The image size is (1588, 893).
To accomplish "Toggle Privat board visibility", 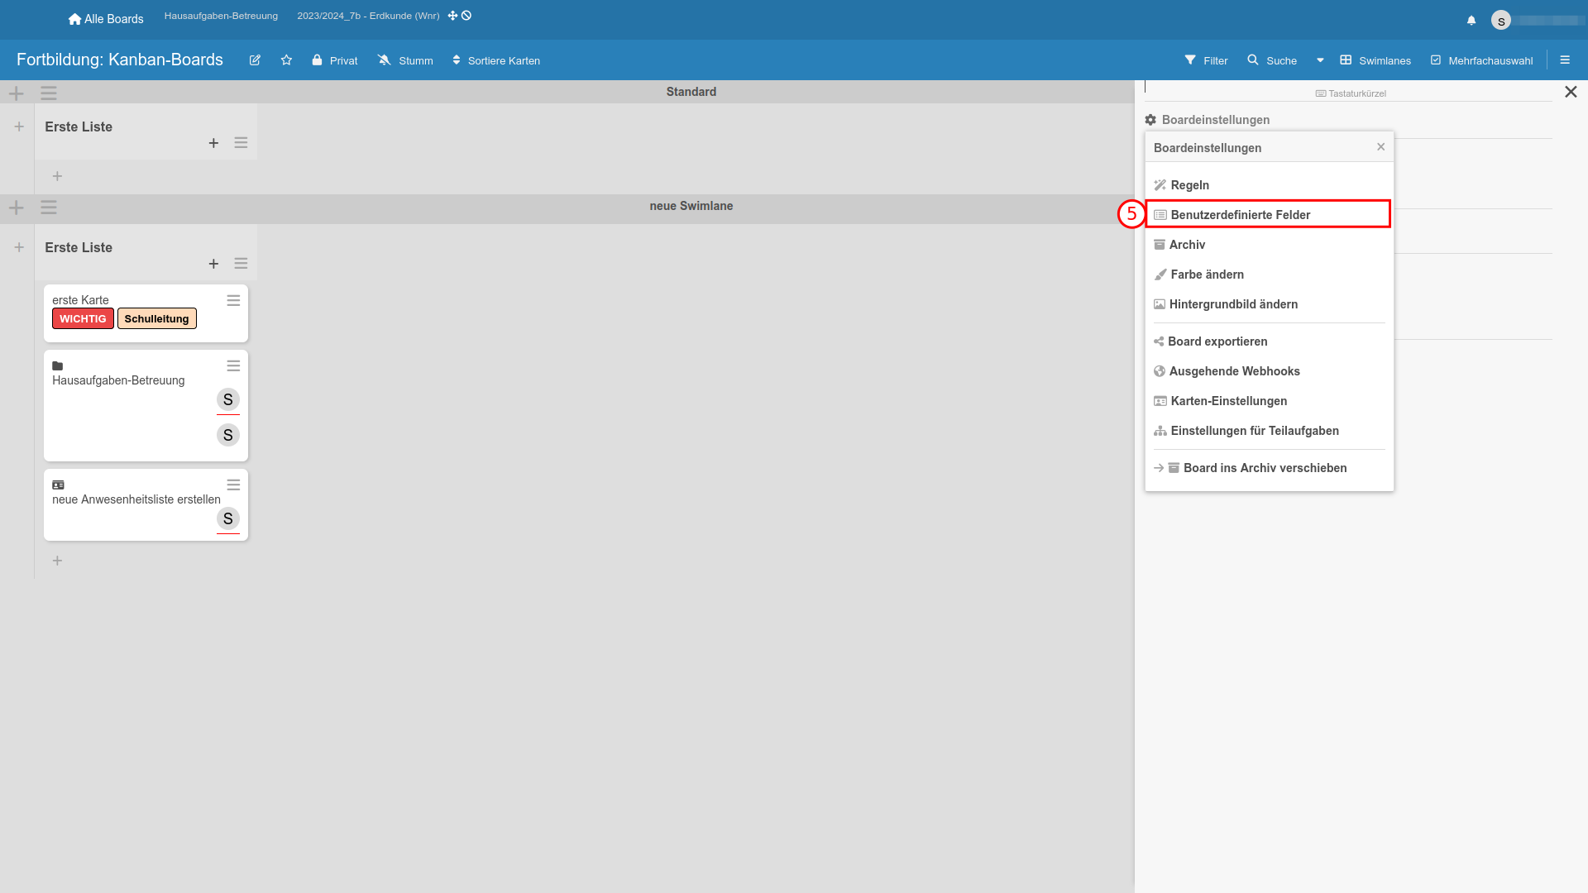I will [335, 60].
